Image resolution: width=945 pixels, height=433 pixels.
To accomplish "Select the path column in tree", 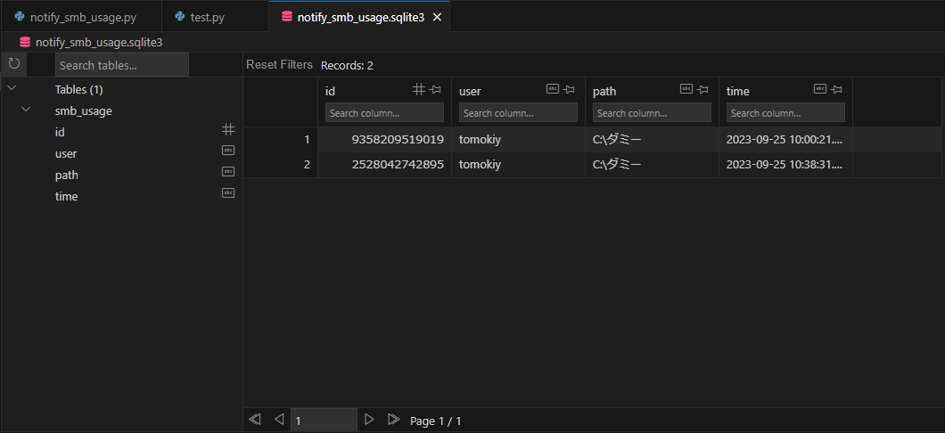I will (x=67, y=175).
